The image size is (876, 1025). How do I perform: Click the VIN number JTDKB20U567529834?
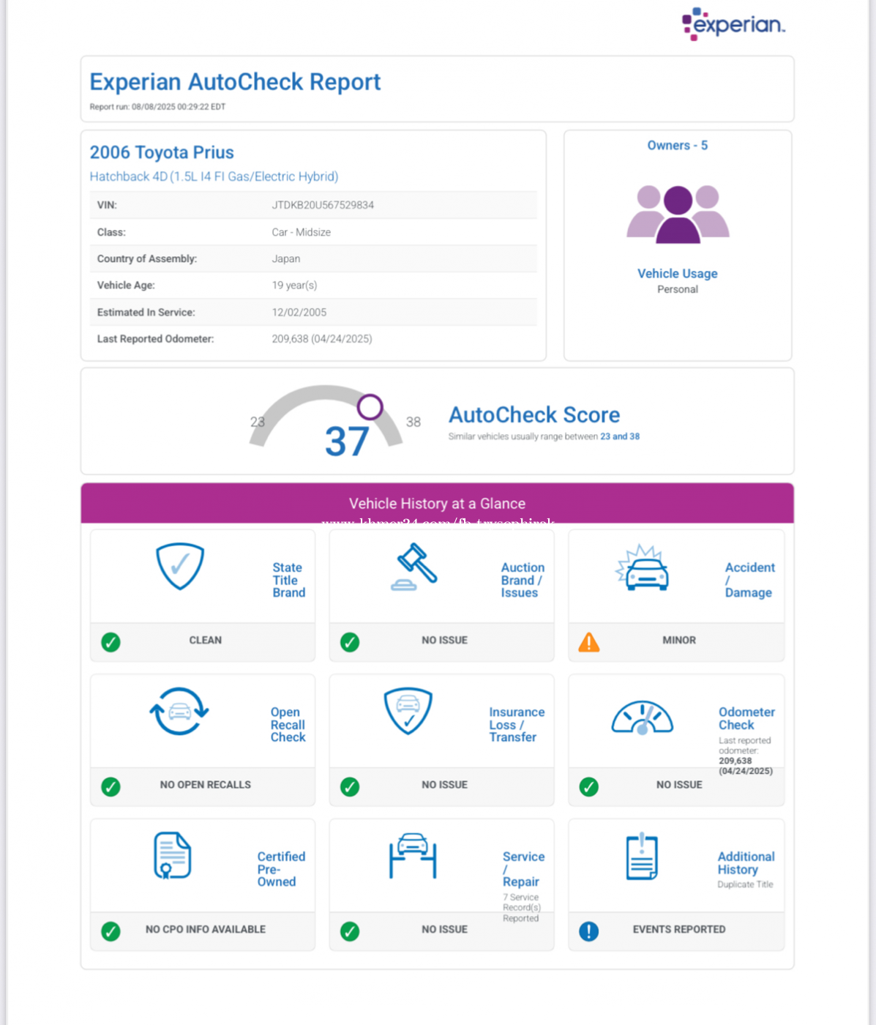click(323, 205)
